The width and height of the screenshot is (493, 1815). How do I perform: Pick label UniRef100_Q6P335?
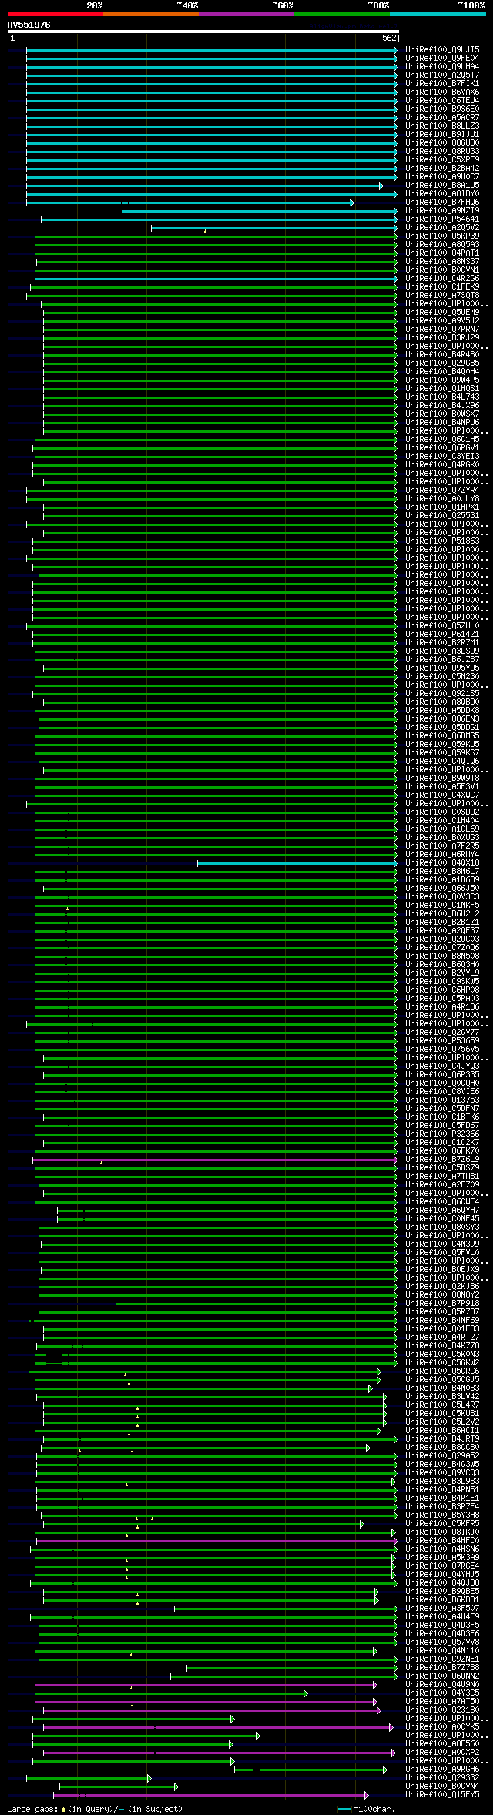pyautogui.click(x=442, y=1075)
